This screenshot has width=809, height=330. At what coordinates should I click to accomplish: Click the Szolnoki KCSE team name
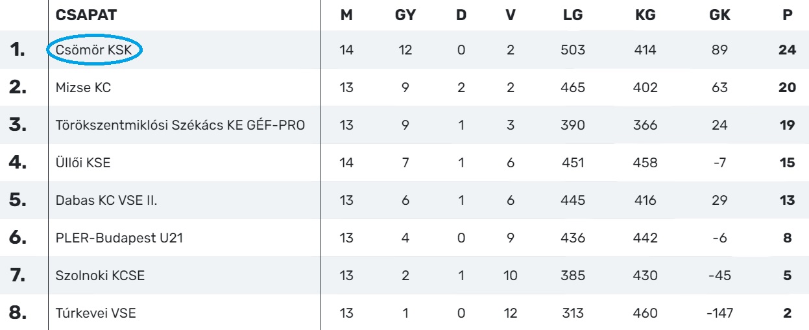[100, 276]
